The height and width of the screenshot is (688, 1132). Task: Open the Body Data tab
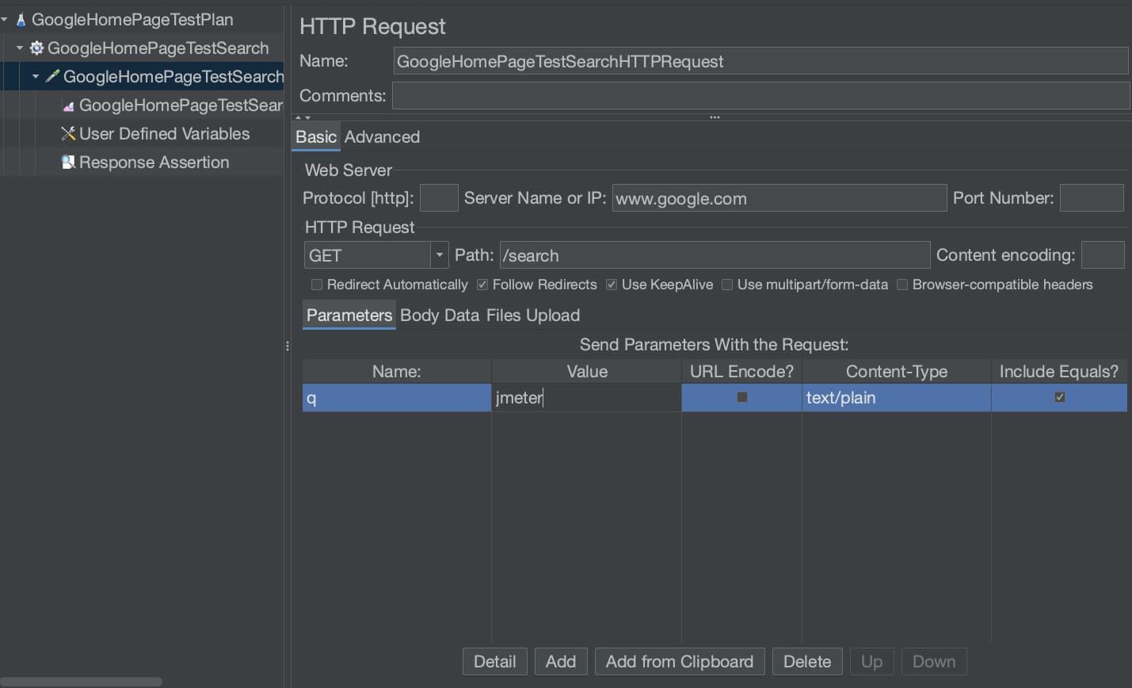point(440,315)
